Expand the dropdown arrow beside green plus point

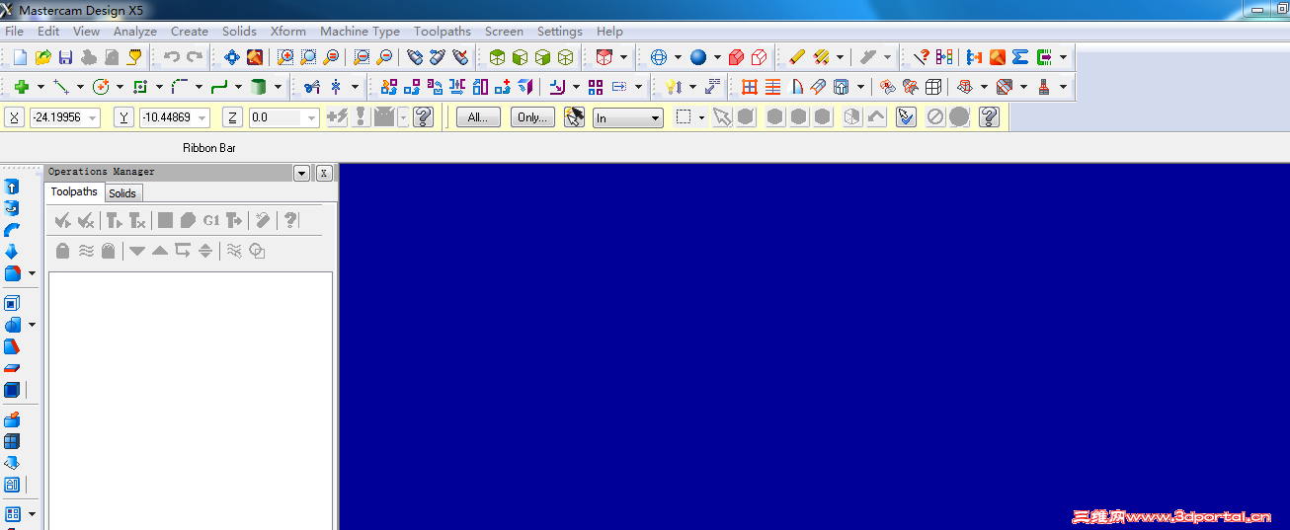tap(40, 87)
